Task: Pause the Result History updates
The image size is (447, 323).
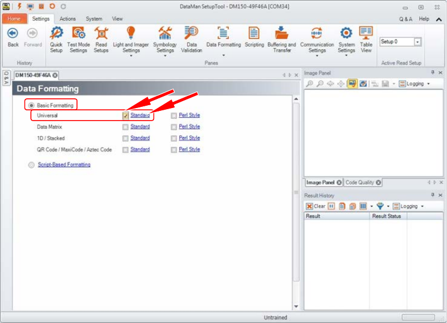Action: click(331, 206)
